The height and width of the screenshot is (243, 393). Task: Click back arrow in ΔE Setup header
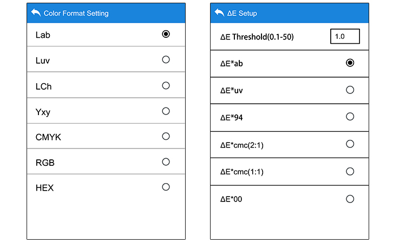[219, 12]
